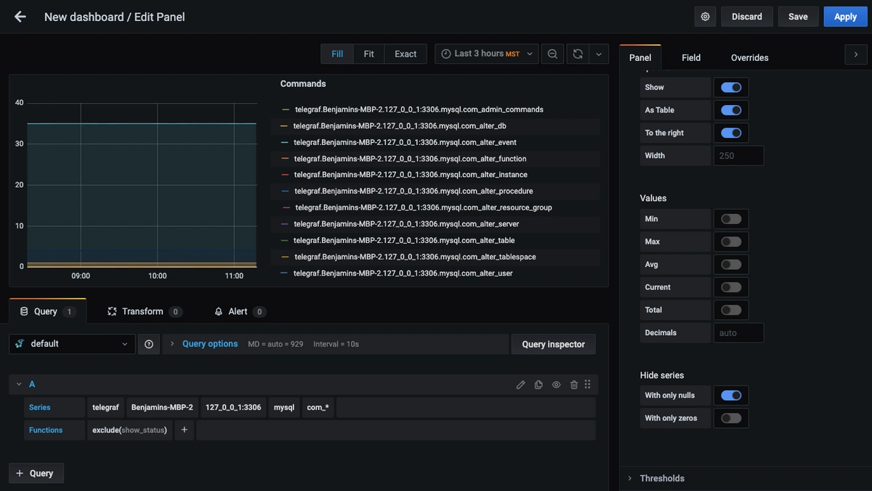This screenshot has height=491, width=872.
Task: Refresh the dashboard icon
Action: [578, 54]
